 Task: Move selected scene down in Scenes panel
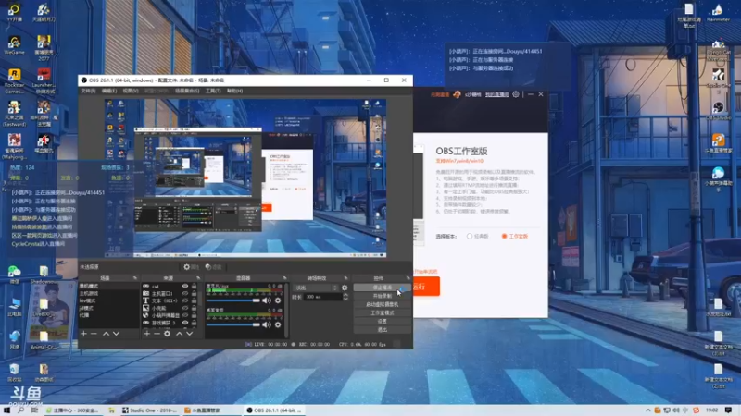(117, 334)
